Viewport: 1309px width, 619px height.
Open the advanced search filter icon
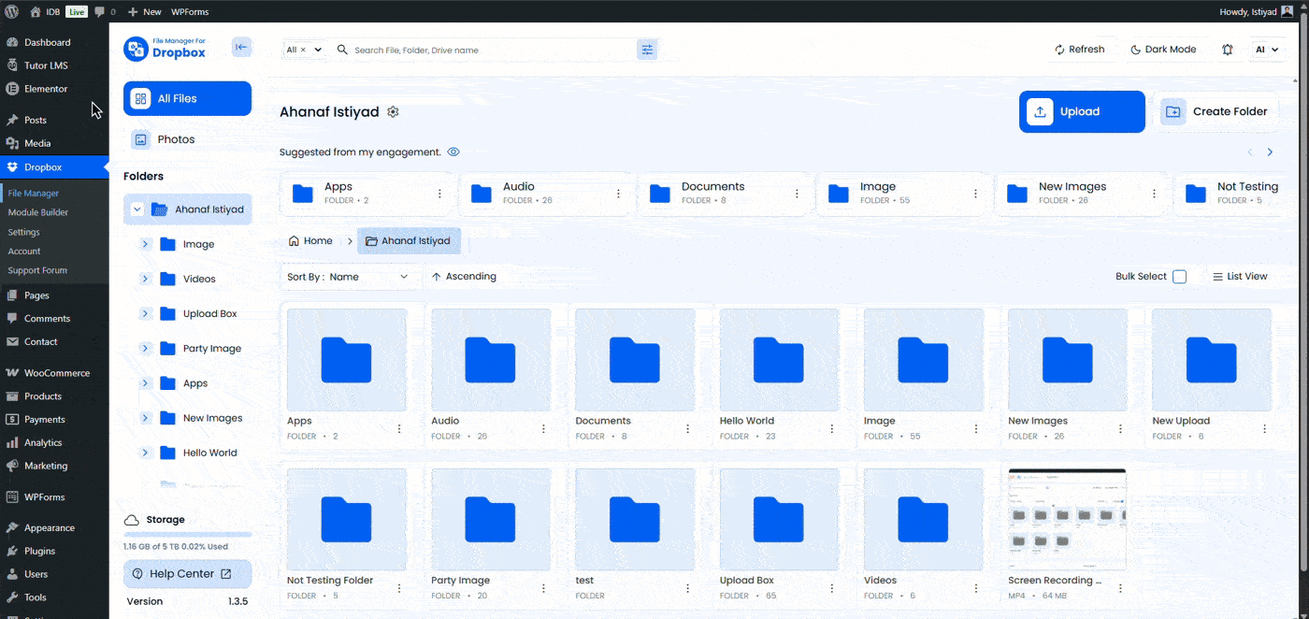pos(648,49)
